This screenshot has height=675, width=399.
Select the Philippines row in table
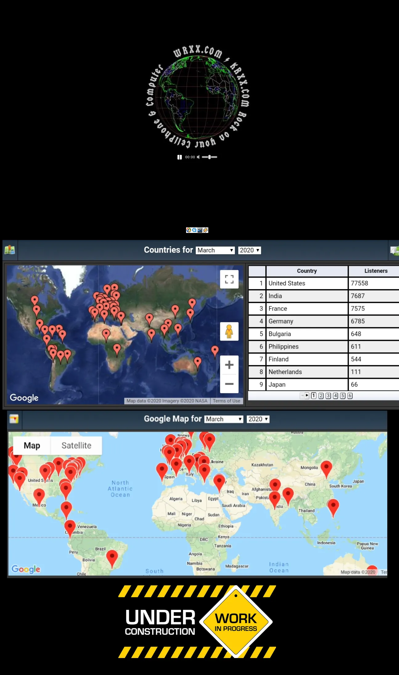tap(324, 346)
